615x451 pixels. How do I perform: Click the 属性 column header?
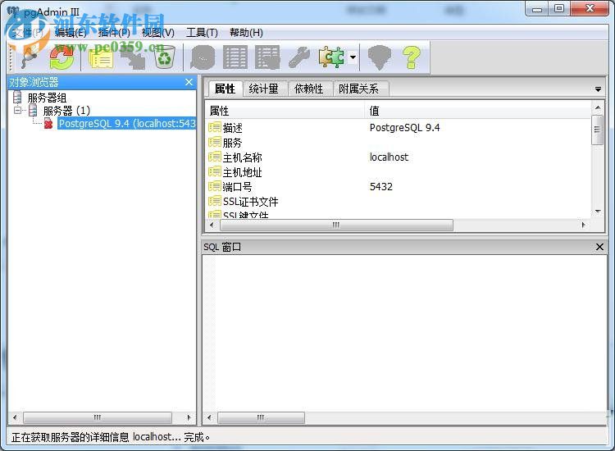(x=285, y=111)
